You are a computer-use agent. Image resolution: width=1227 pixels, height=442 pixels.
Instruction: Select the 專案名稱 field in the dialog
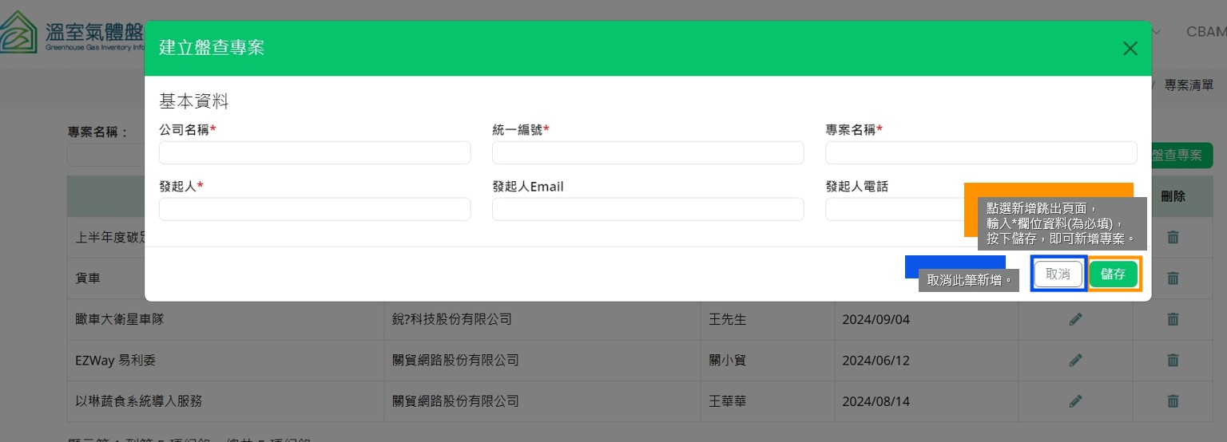pos(981,152)
